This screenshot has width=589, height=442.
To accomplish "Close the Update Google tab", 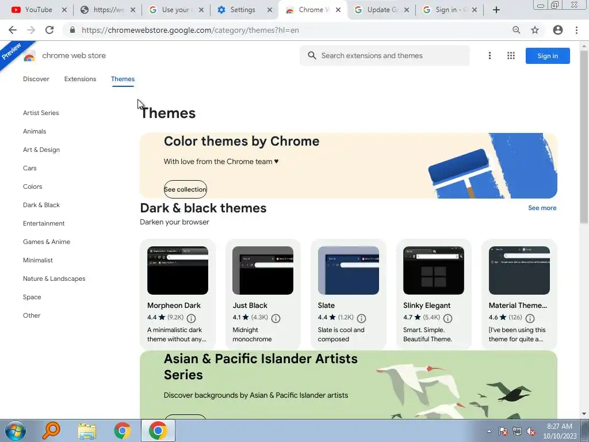I will 407,10.
